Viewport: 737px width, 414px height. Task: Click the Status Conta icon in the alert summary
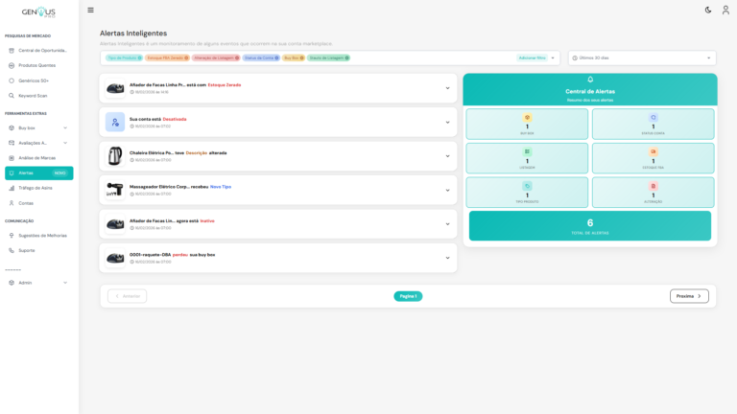coord(654,118)
